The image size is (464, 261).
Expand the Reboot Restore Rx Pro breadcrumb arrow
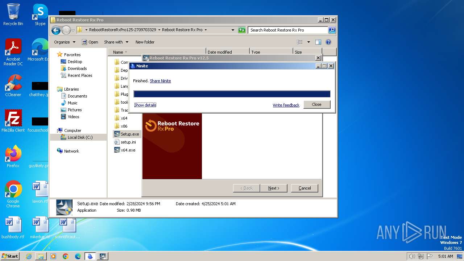tap(206, 30)
